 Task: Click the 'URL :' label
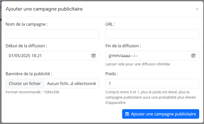(110, 24)
